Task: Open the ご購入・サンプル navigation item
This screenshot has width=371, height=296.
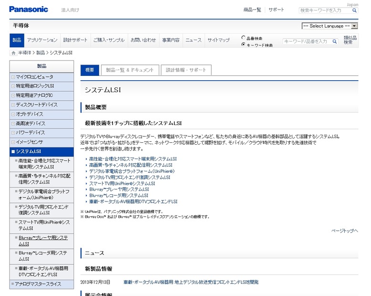Action: (109, 40)
